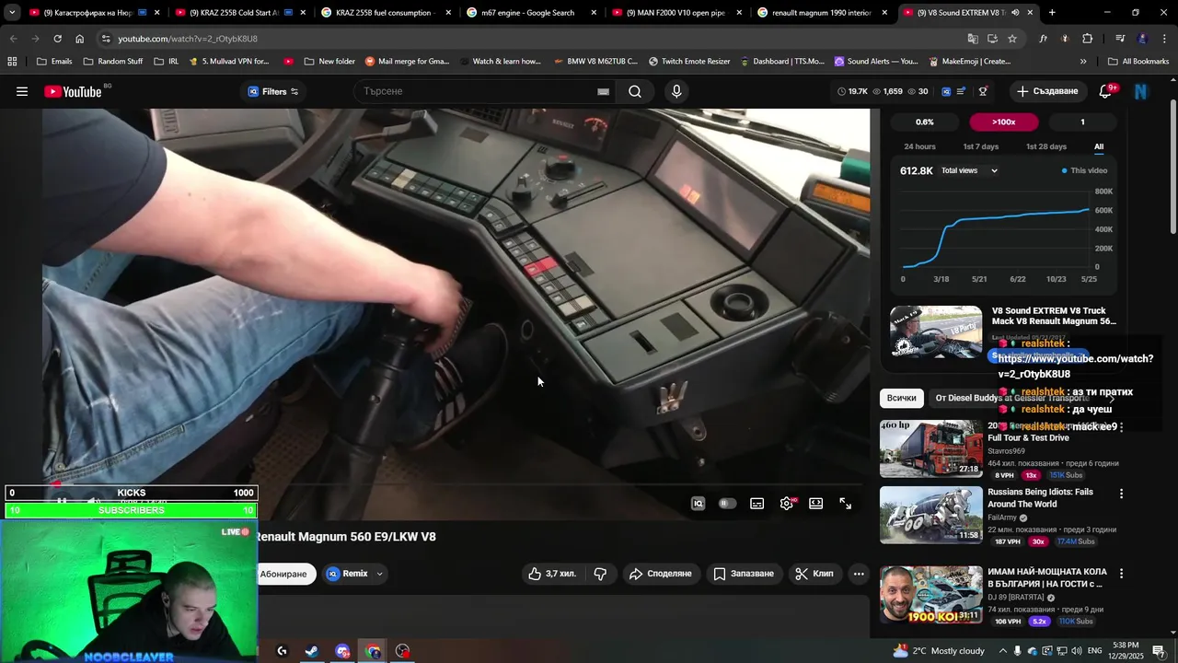
Task: Open player settings gear
Action: [x=787, y=504]
